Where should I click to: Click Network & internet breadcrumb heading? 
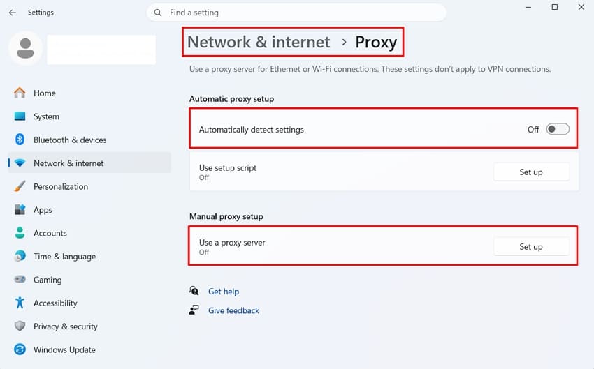coord(259,42)
